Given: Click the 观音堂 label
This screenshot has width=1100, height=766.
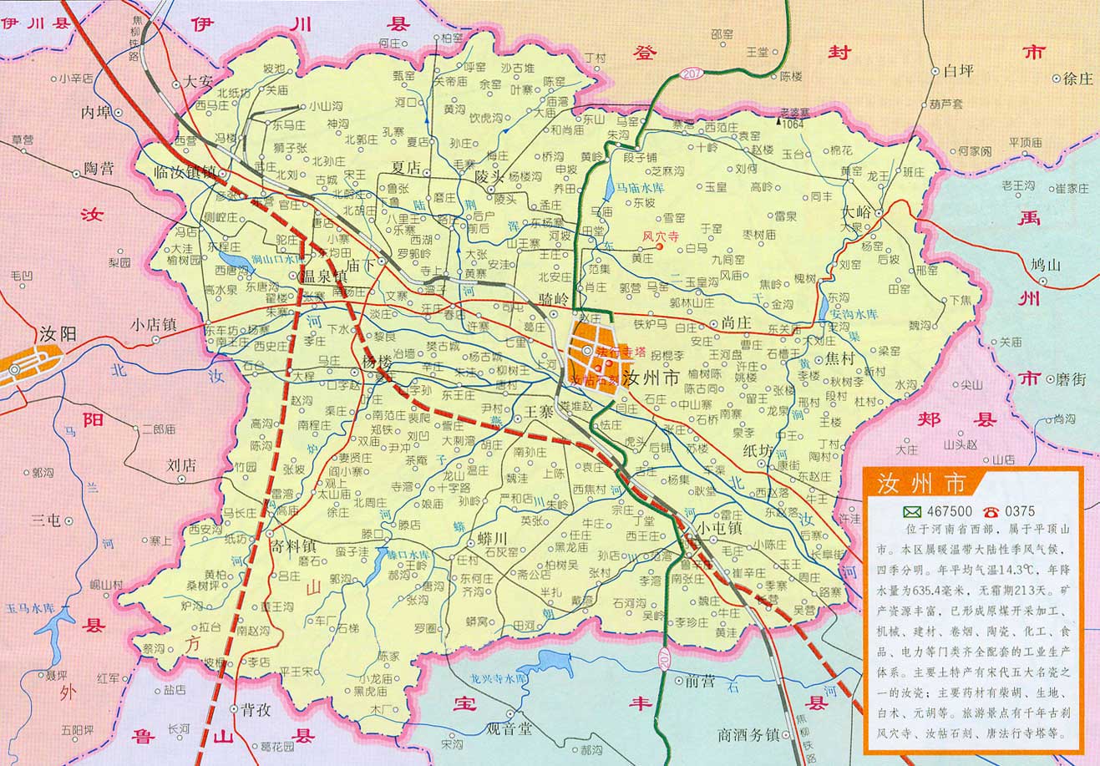Looking at the screenshot, I should click(509, 728).
